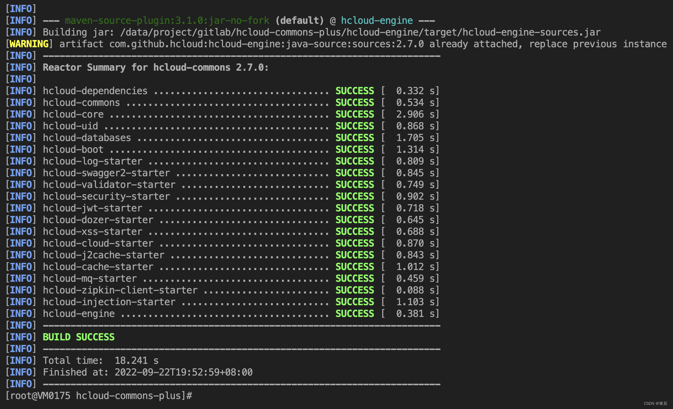The height and width of the screenshot is (409, 673).
Task: Click the cyan hcloud-engine project name in the plugin line
Action: click(377, 20)
